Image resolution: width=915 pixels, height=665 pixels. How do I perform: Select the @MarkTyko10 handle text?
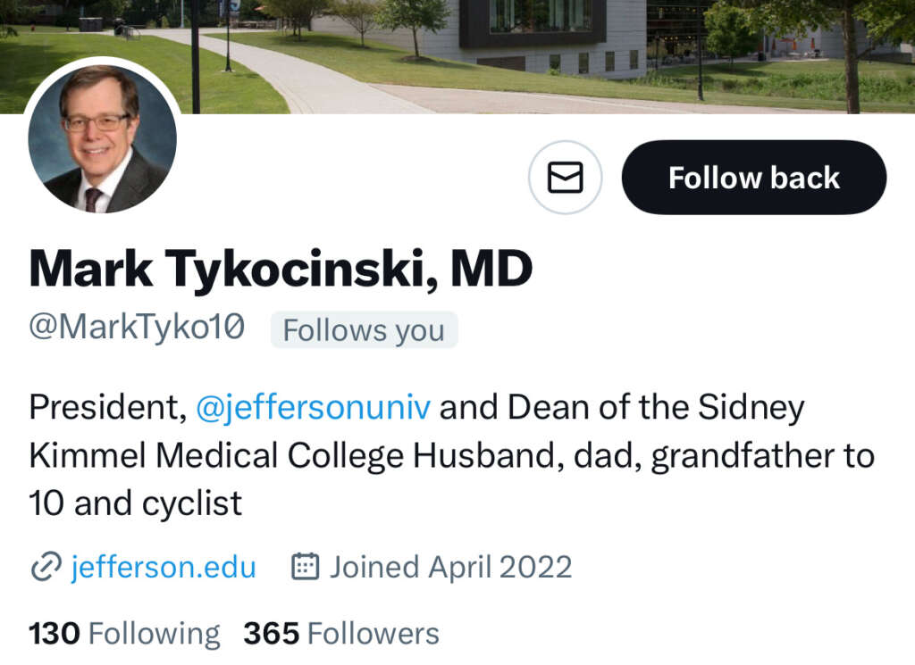tap(137, 328)
